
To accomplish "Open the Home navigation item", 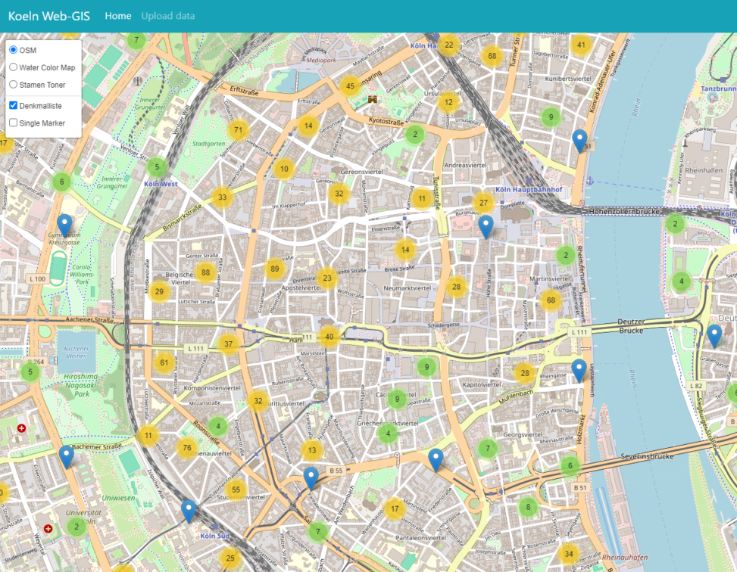I will coord(118,15).
